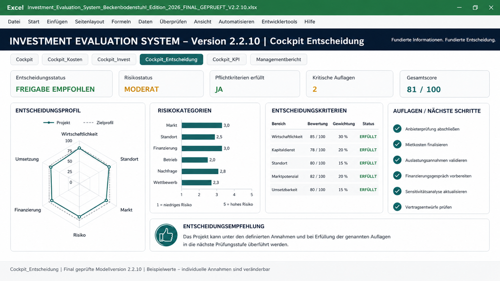Select the active Cockpit_Entscheidung button
This screenshot has width=500, height=281.
pos(171,60)
